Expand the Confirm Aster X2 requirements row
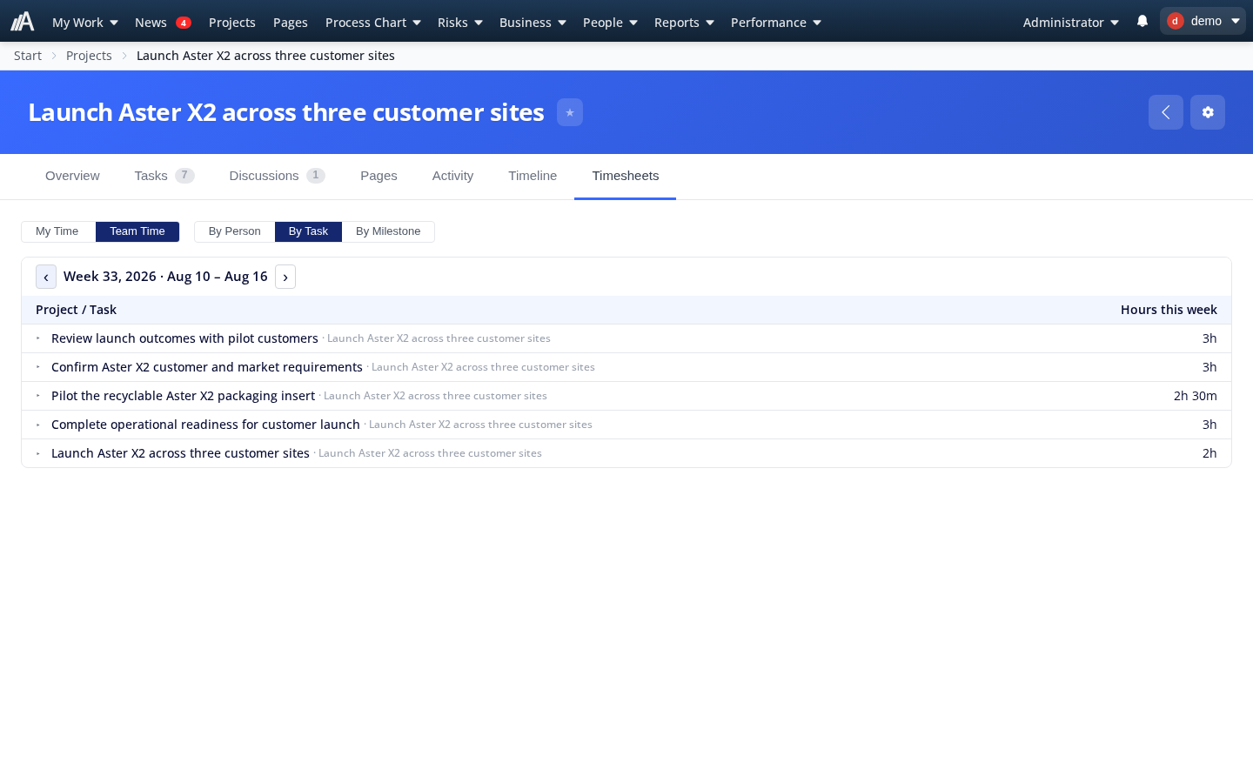This screenshot has height=783, width=1253. tap(38, 367)
